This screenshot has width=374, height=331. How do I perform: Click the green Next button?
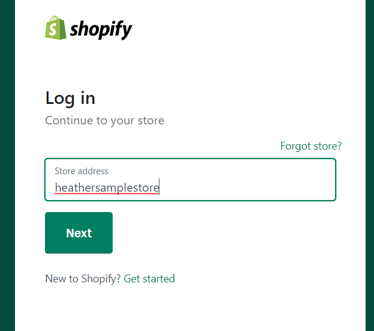(79, 232)
